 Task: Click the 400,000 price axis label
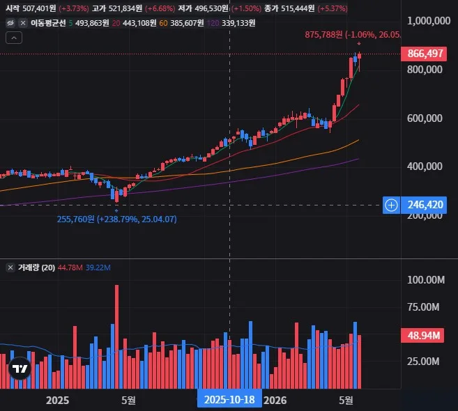click(425, 166)
